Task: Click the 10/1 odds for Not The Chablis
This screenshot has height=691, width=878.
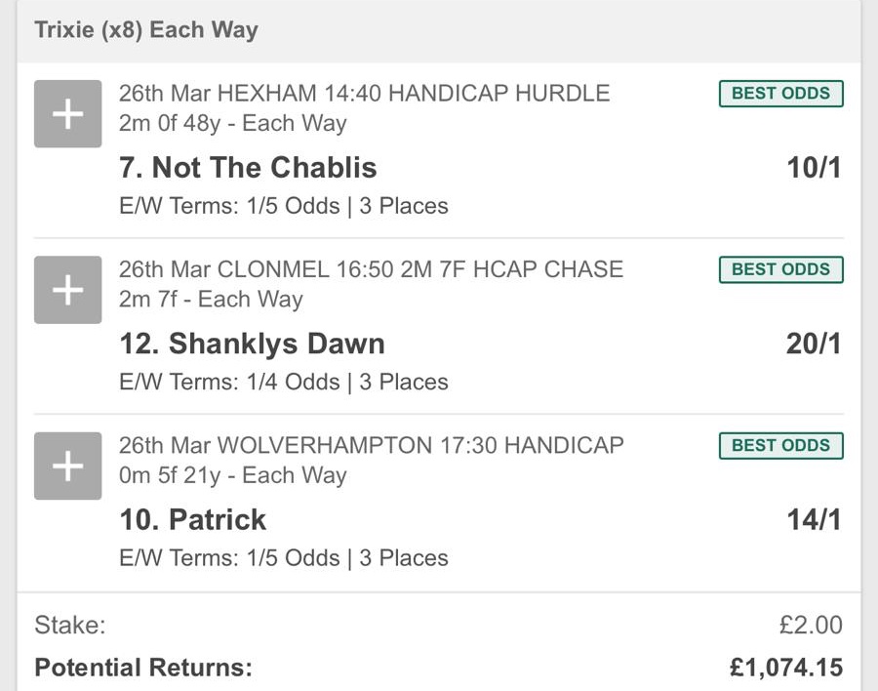Action: pos(814,168)
